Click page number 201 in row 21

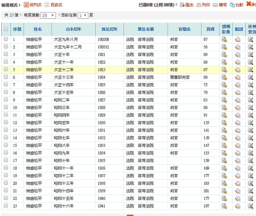pos(206,191)
